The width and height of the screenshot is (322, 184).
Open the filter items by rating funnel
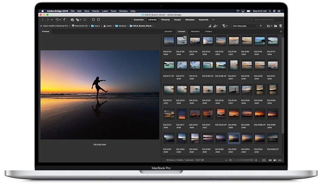tap(225, 26)
